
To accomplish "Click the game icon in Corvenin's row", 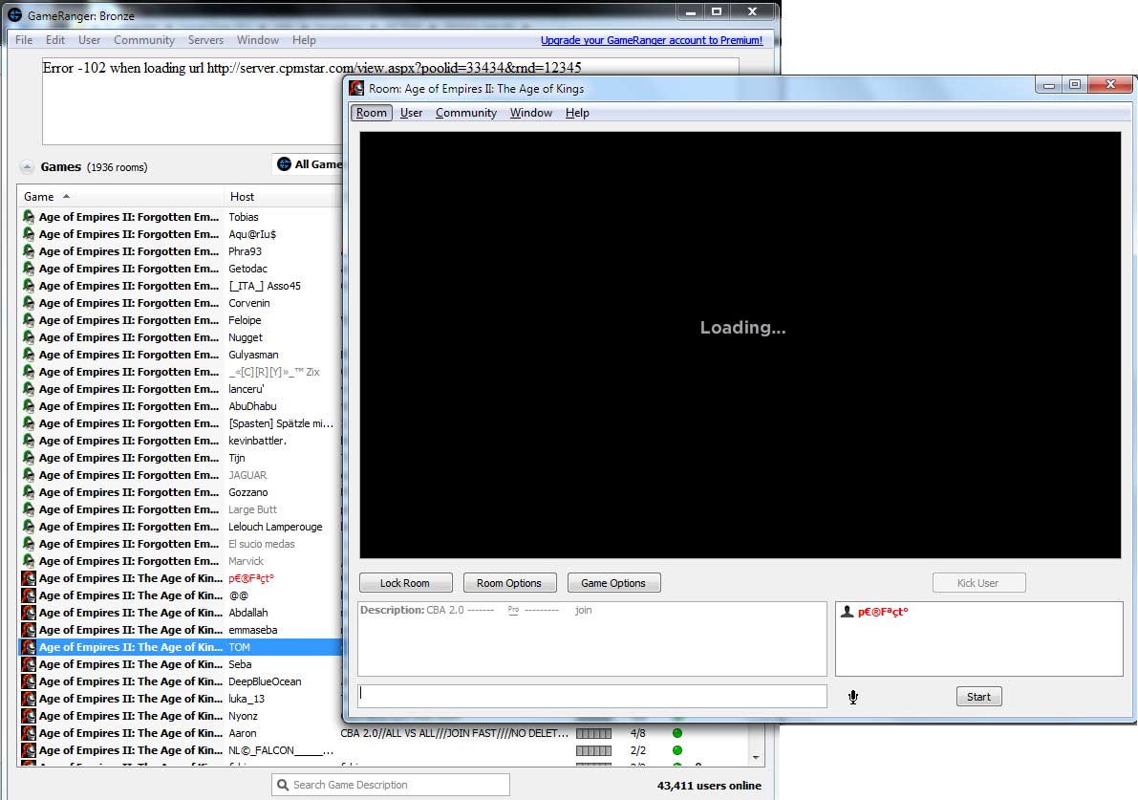I will coord(29,303).
